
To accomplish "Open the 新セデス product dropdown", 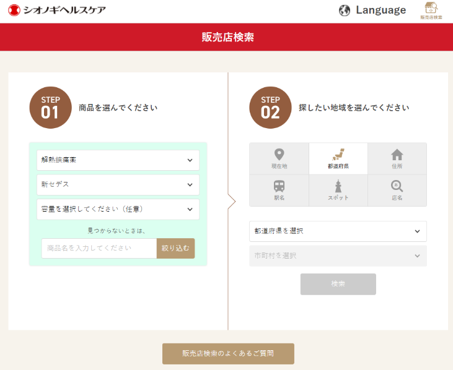I will point(118,184).
